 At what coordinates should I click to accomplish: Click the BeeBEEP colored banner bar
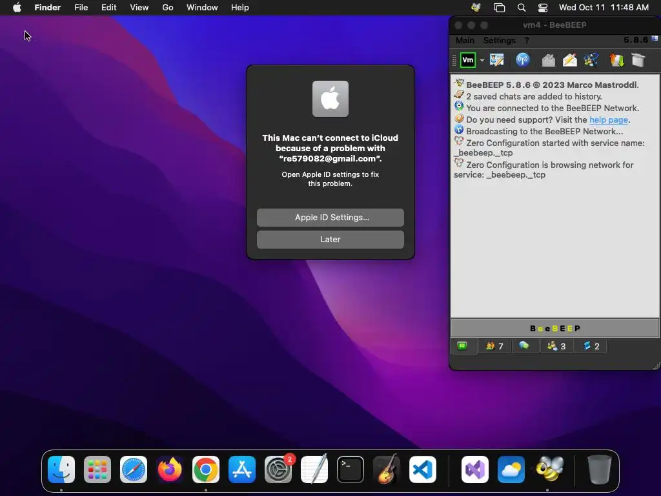coord(554,328)
